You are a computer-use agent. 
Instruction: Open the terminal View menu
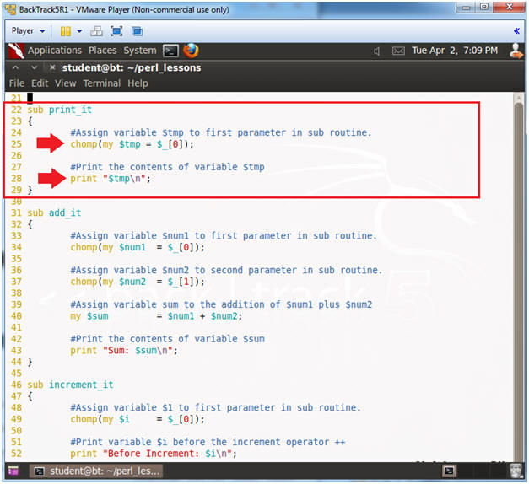pyautogui.click(x=66, y=83)
